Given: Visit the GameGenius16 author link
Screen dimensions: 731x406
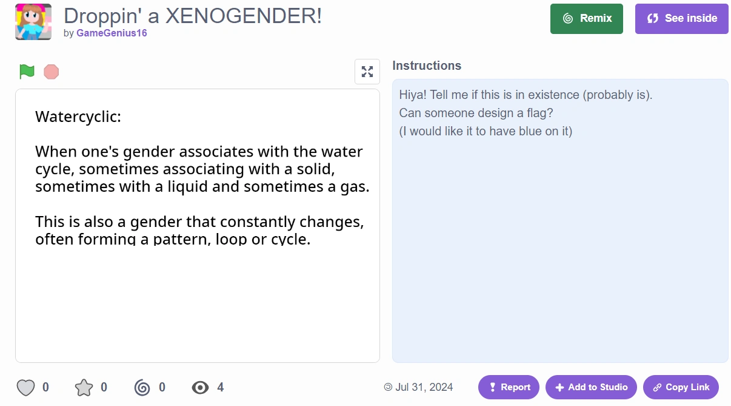Looking at the screenshot, I should [112, 33].
